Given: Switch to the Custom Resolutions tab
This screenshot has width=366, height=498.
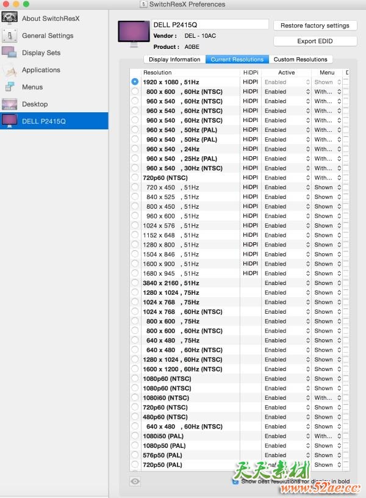Looking at the screenshot, I should pyautogui.click(x=301, y=59).
